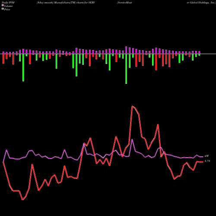Click the purple Volume legend swatch
The width and height of the screenshot is (216, 216).
coord(3,5)
